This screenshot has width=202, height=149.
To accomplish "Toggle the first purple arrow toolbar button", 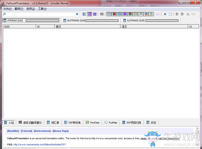I will tap(90, 14).
